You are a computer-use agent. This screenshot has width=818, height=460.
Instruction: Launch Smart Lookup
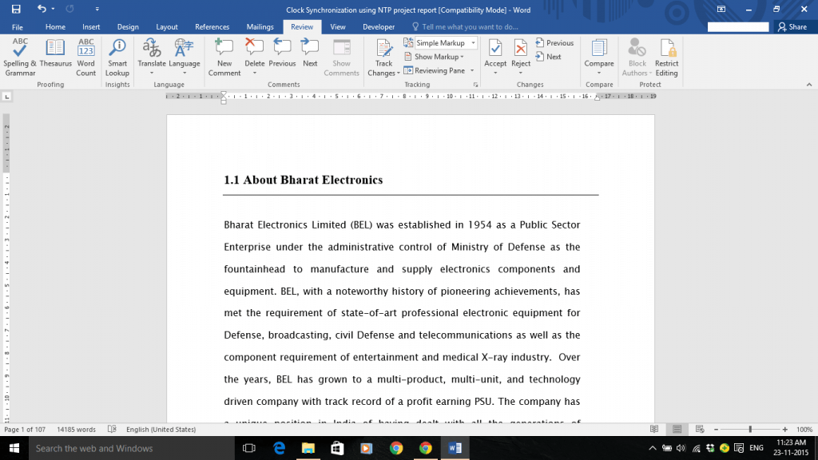pyautogui.click(x=117, y=56)
